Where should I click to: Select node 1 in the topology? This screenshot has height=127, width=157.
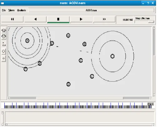112,56
